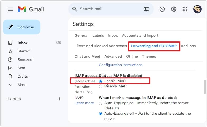Open the General settings tab

[81, 35]
